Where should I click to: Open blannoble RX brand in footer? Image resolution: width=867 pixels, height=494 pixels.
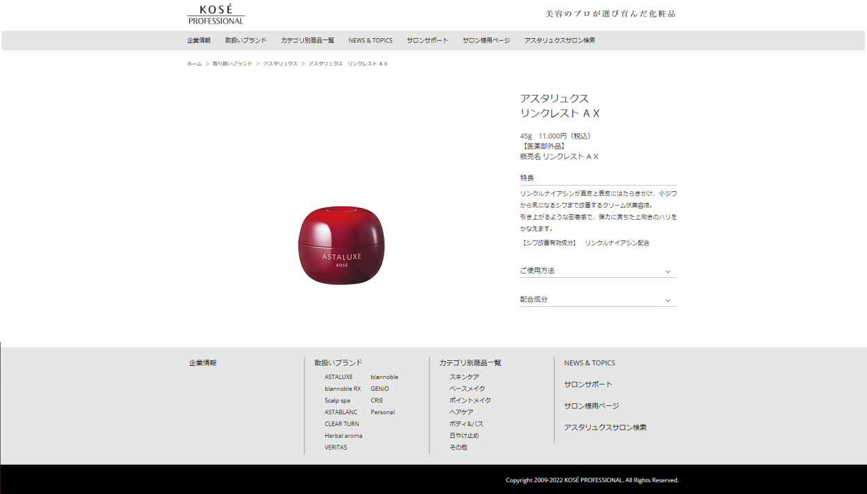tap(343, 389)
